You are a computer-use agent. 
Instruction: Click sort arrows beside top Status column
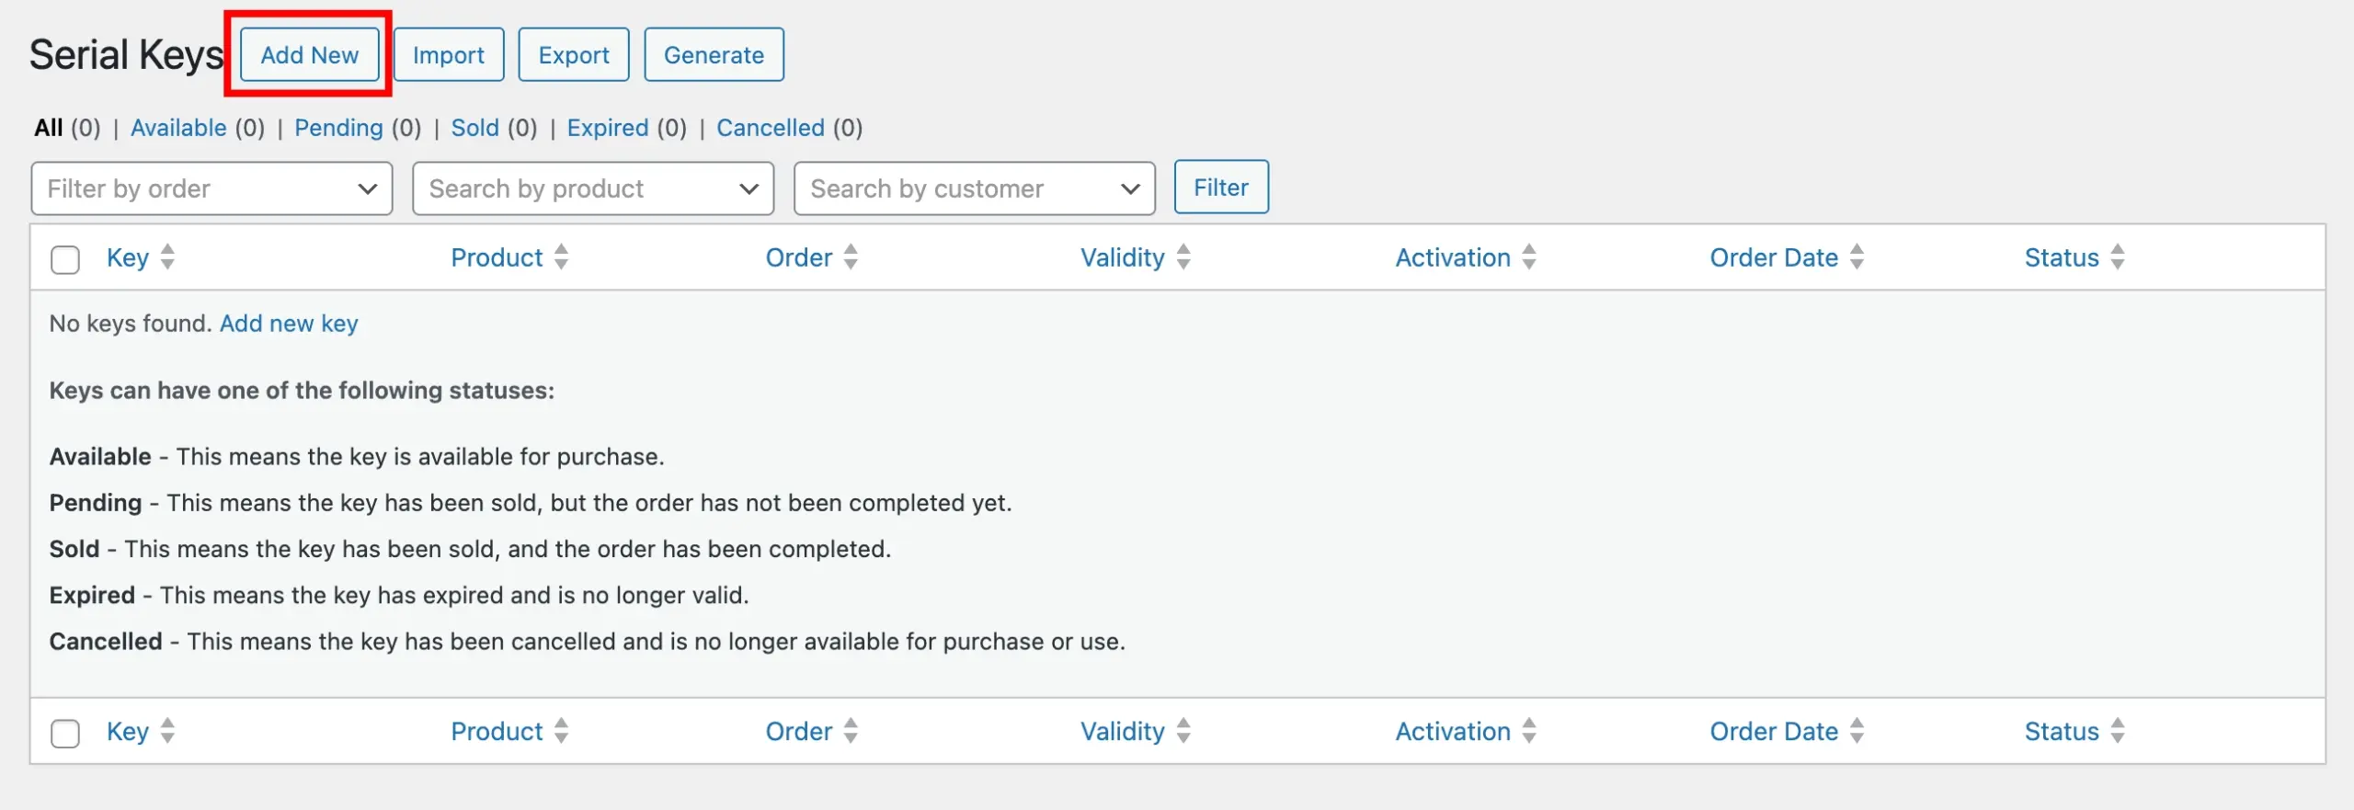click(x=2118, y=257)
